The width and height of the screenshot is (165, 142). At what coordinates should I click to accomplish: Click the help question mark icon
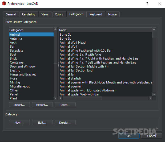[147, 3]
